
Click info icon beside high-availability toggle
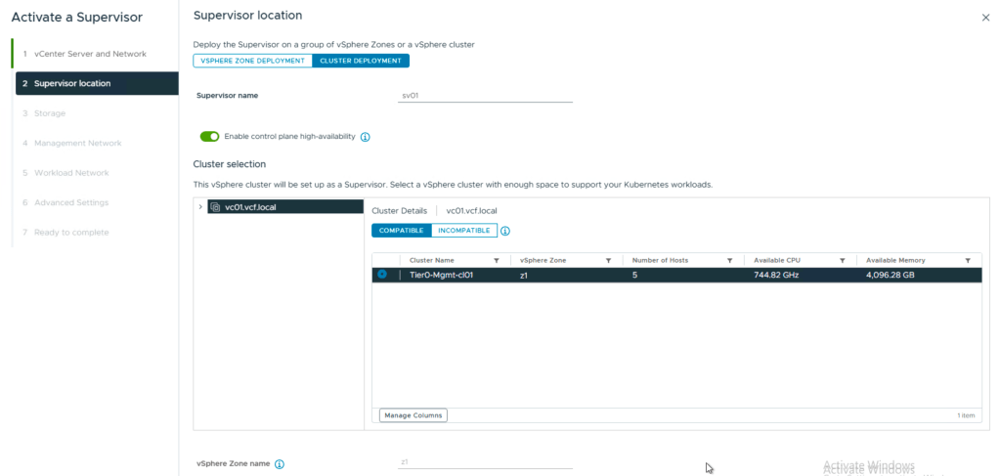pos(366,137)
